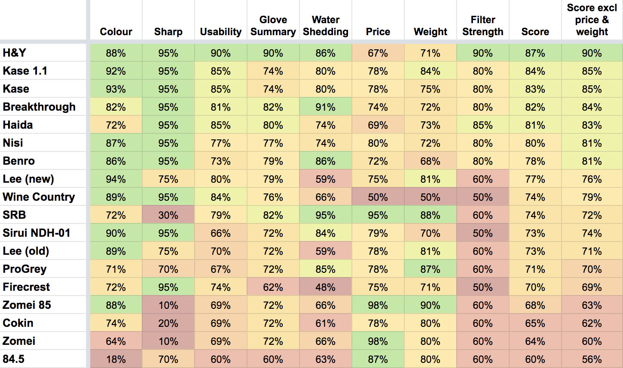This screenshot has width=623, height=368.
Task: Select the Cokin Sharp cell showing 20%
Action: (168, 323)
